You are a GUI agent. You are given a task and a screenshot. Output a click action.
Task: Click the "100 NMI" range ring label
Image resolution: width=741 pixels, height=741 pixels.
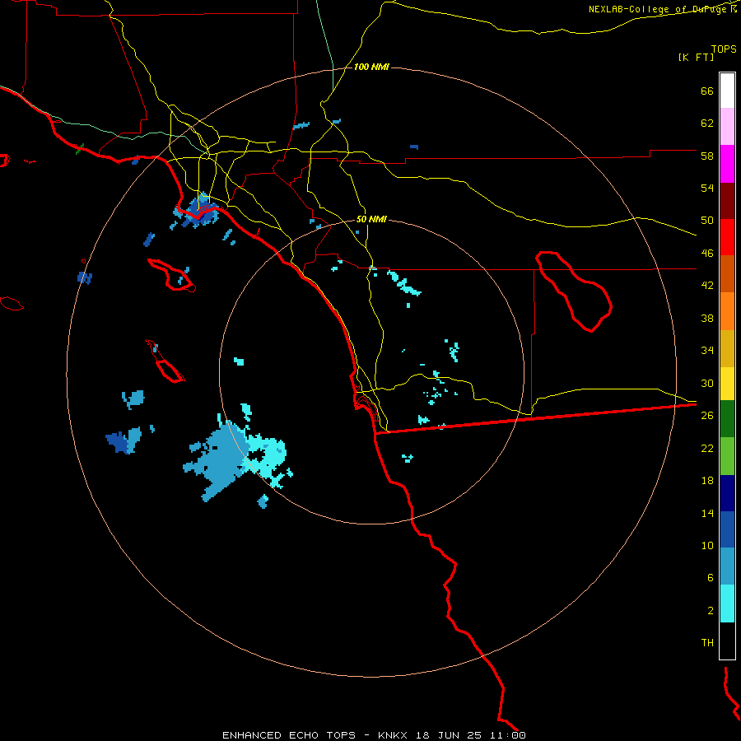coord(371,68)
